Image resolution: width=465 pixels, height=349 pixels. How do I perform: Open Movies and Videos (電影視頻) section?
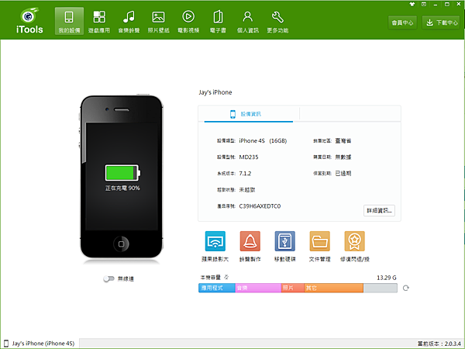[x=188, y=21]
